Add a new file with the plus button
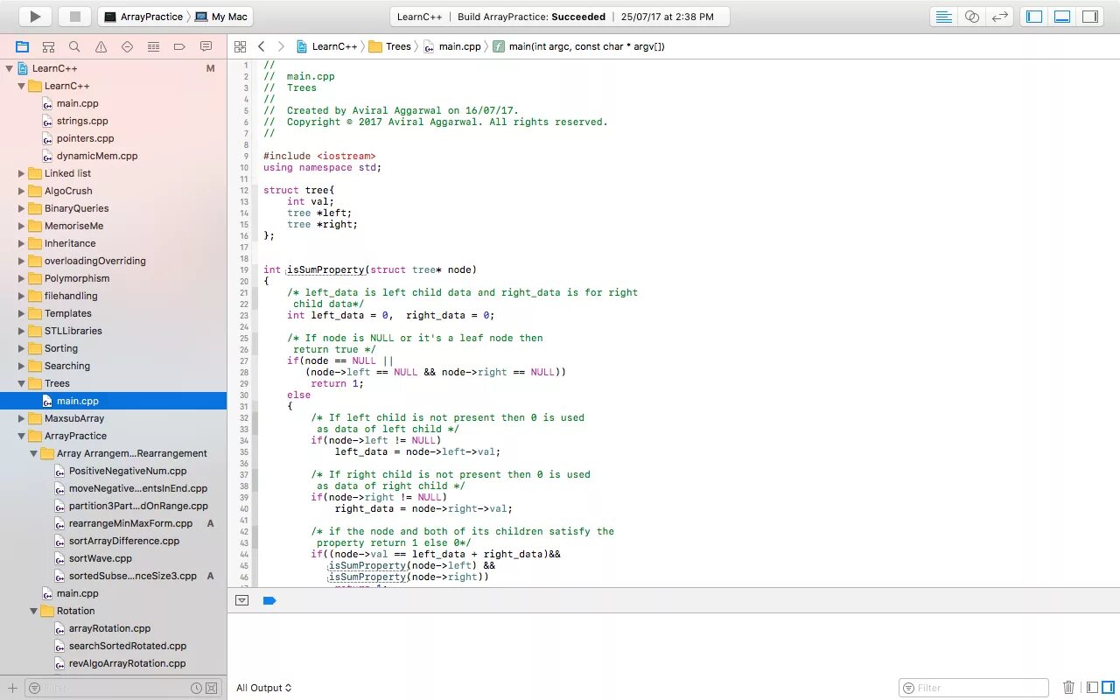Screen dimensions: 1120x700 [12, 688]
